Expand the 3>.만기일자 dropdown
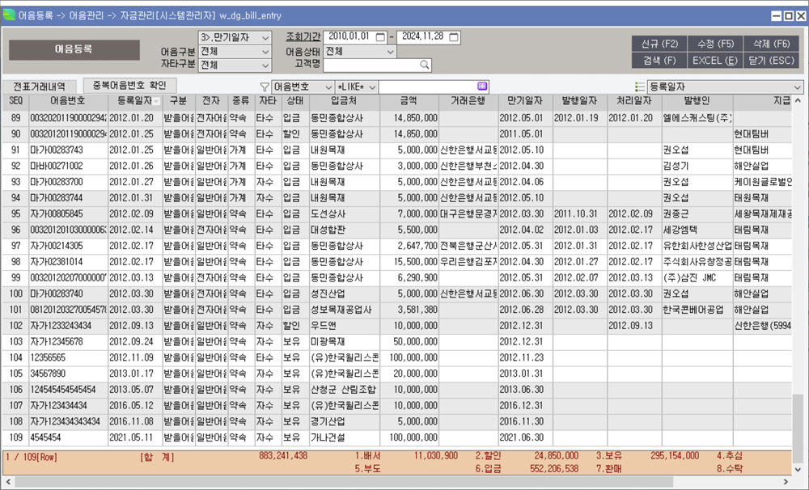This screenshot has width=809, height=490. [x=265, y=38]
